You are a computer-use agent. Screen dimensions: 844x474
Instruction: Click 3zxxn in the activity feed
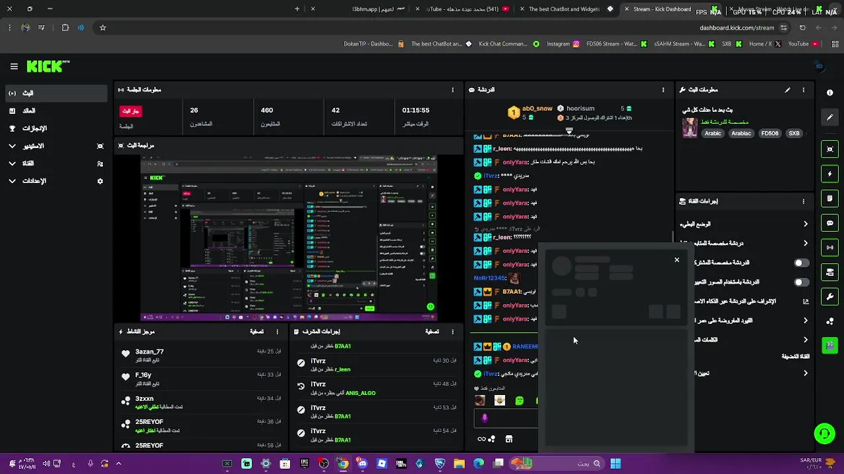(144, 399)
